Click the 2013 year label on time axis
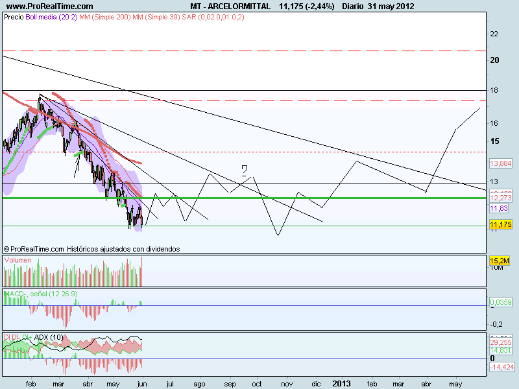The width and height of the screenshot is (519, 389). click(x=341, y=384)
